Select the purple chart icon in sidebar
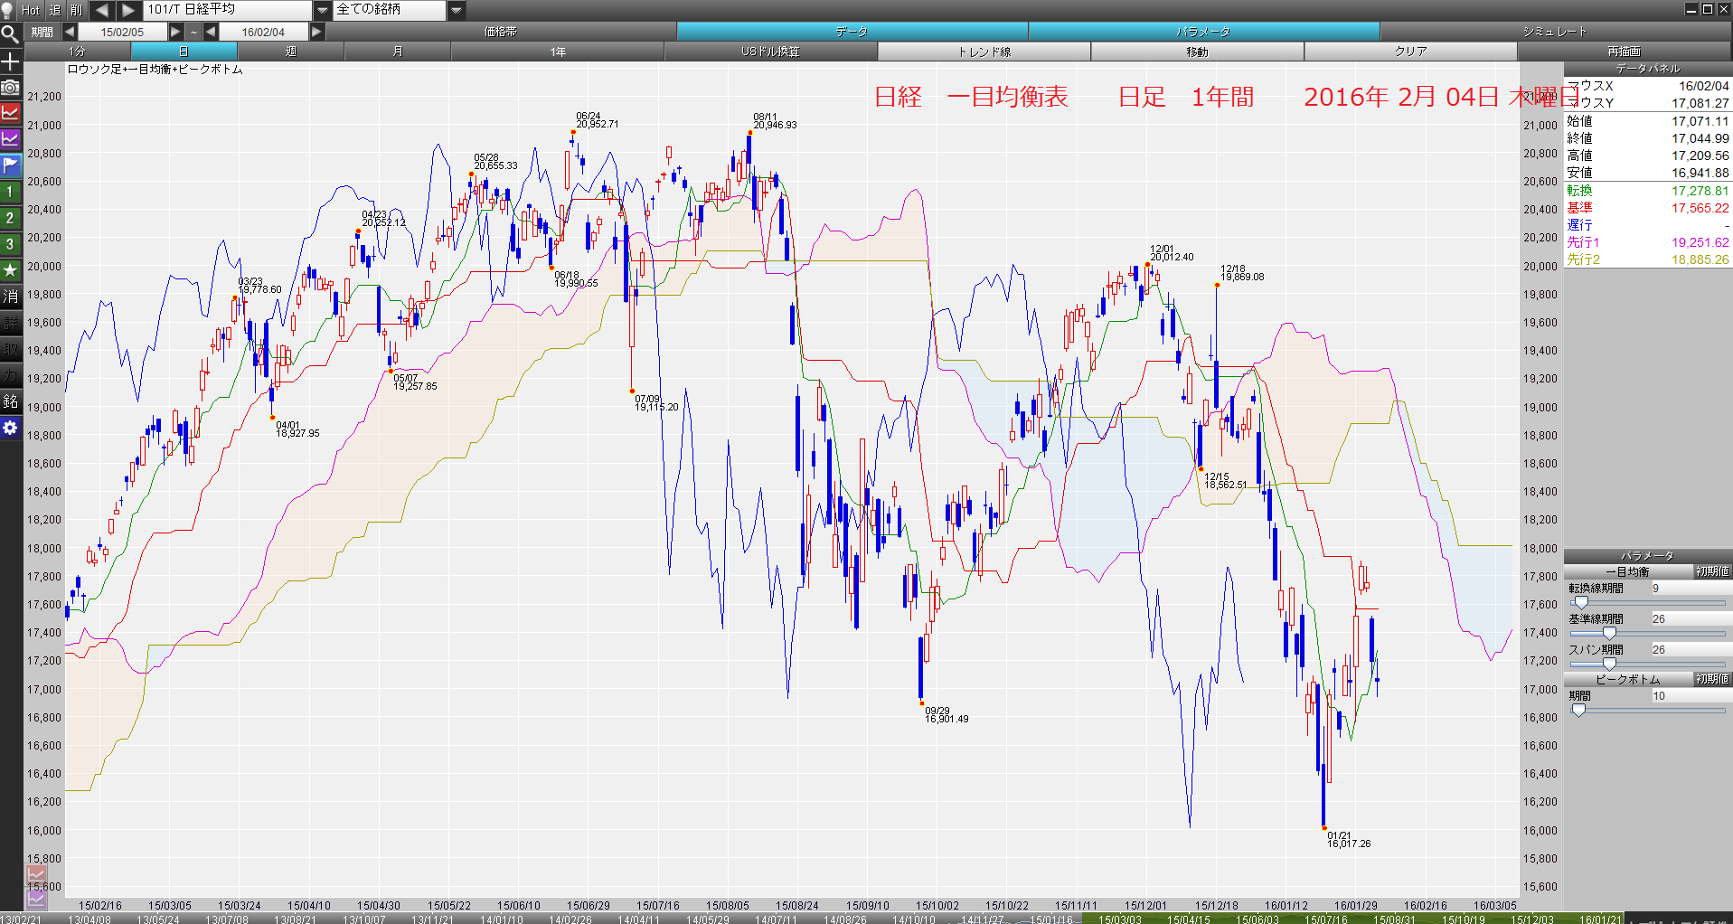Screen dimensions: 1733x924 pos(10,139)
